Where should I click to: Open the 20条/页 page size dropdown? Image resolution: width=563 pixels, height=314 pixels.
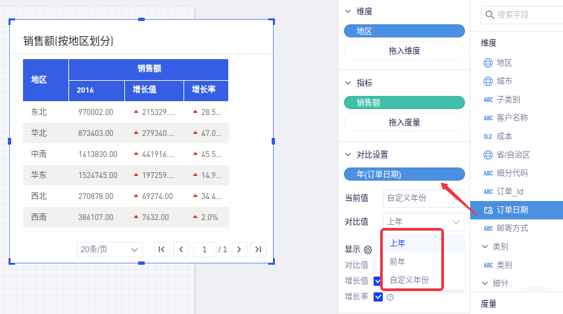(x=109, y=250)
